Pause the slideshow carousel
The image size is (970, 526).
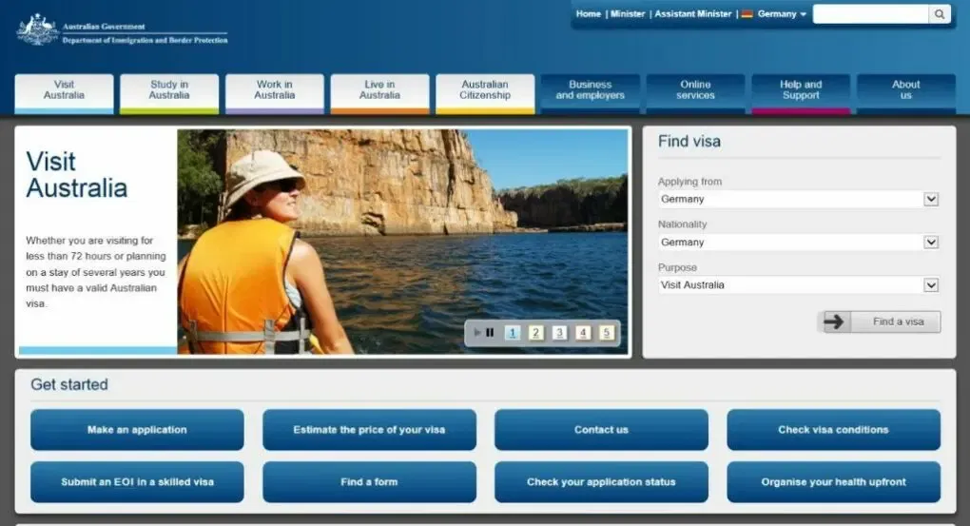pos(490,333)
